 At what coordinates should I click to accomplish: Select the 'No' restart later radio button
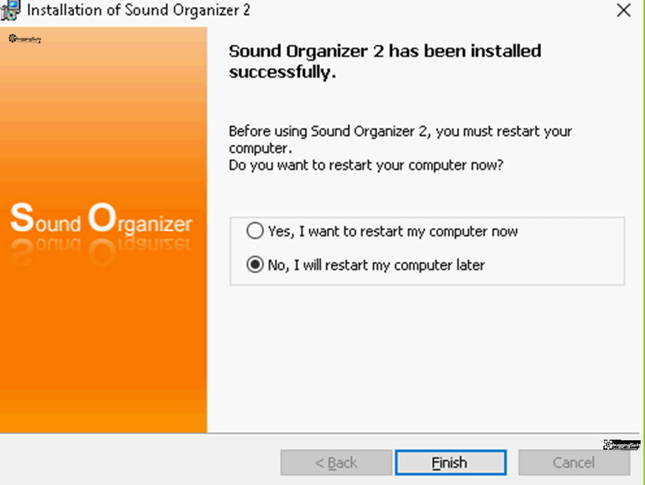click(255, 265)
